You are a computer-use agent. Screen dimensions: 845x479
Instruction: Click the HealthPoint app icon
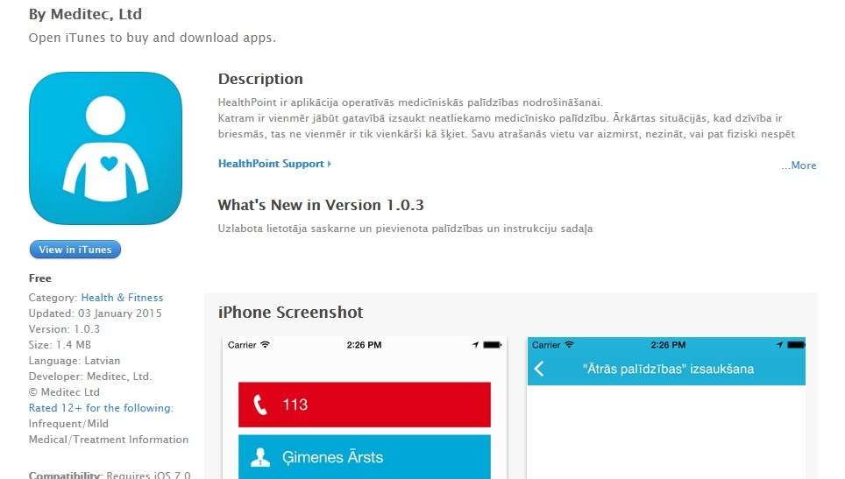coord(105,149)
